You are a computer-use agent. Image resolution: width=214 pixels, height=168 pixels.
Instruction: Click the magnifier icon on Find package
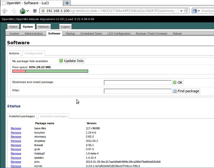pos(175,91)
